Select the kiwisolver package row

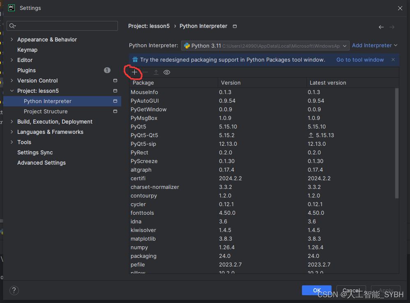262,230
